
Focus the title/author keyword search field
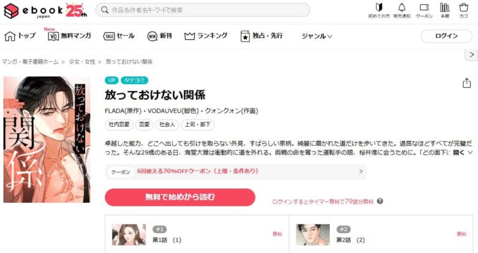pos(203,10)
